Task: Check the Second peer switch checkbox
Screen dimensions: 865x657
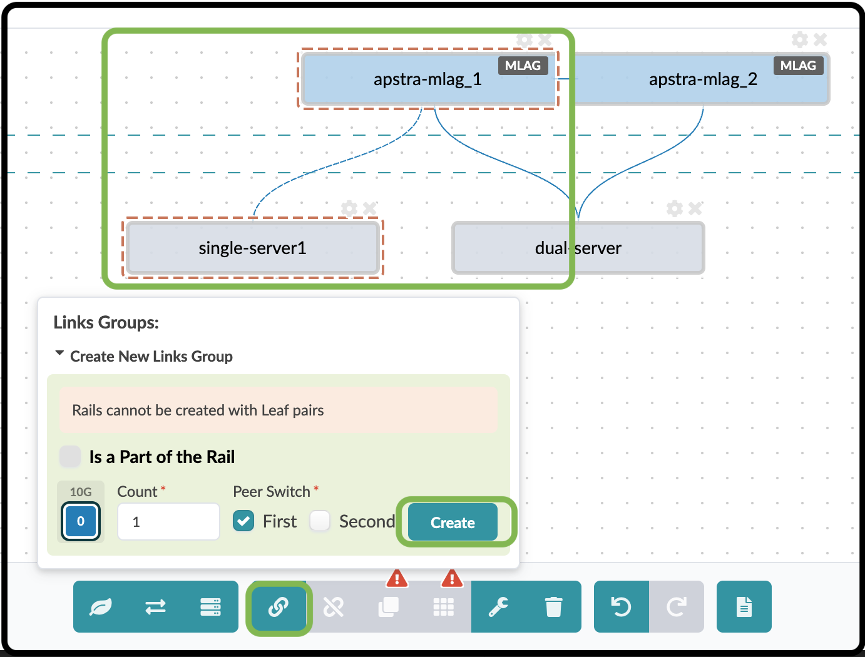Action: [320, 521]
